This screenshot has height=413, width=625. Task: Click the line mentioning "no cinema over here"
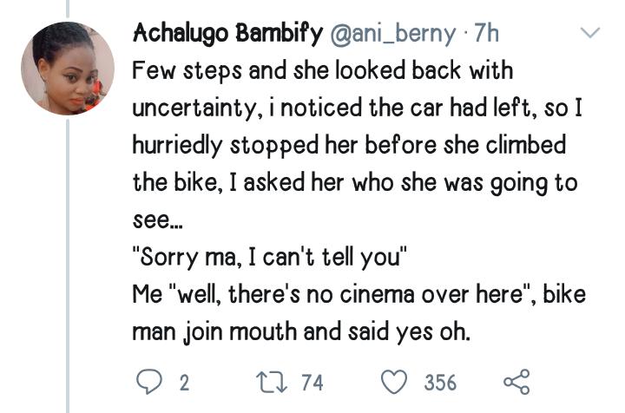359,295
